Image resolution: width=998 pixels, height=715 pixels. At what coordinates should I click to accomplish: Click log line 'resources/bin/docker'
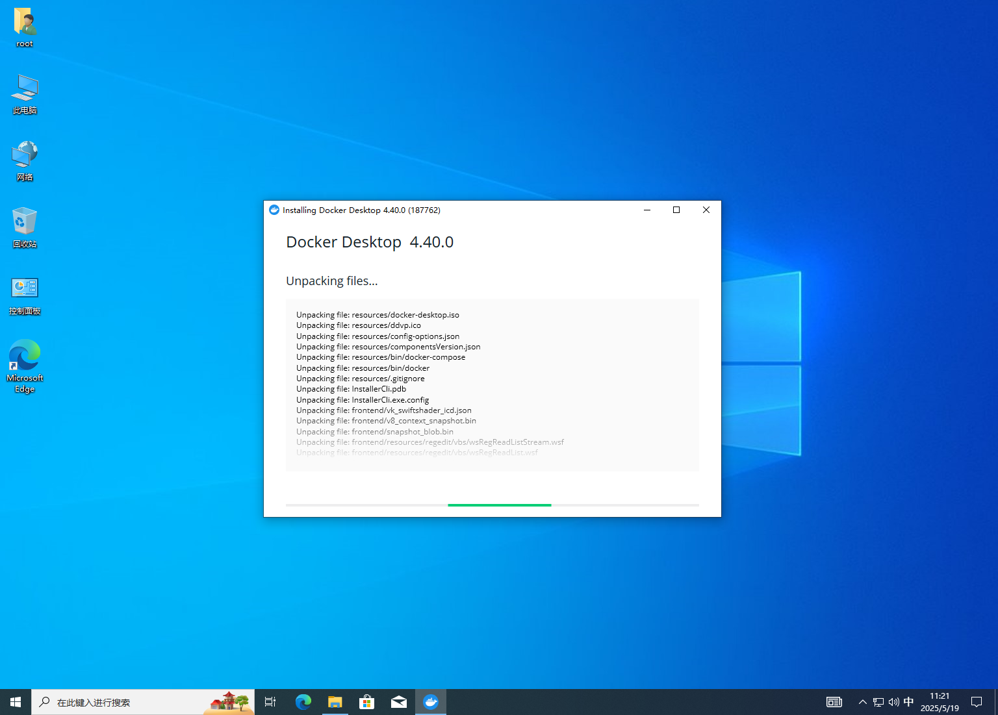tap(363, 368)
